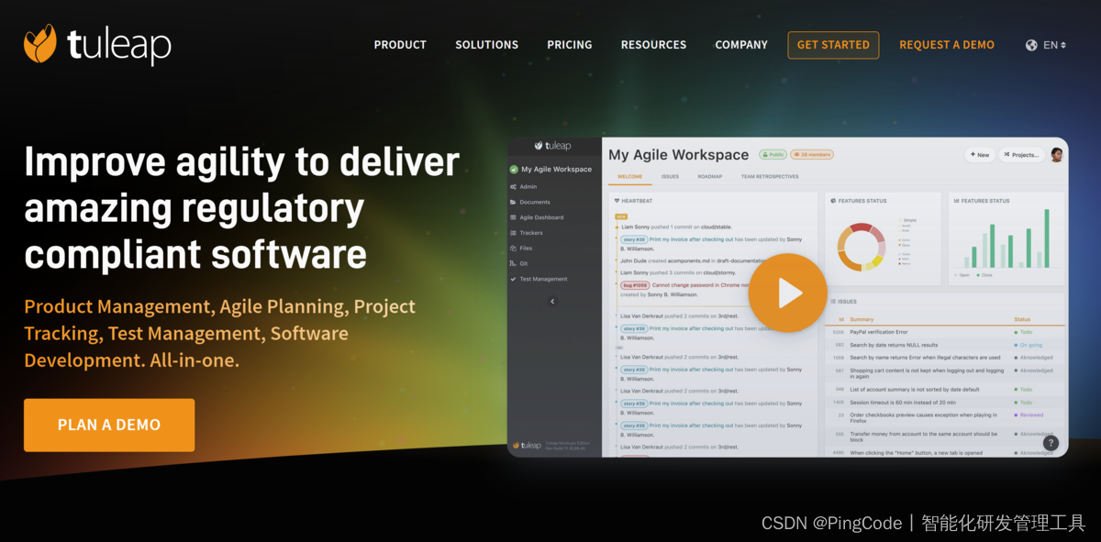The height and width of the screenshot is (542, 1101).
Task: Go to the PRICING page
Action: (x=570, y=45)
